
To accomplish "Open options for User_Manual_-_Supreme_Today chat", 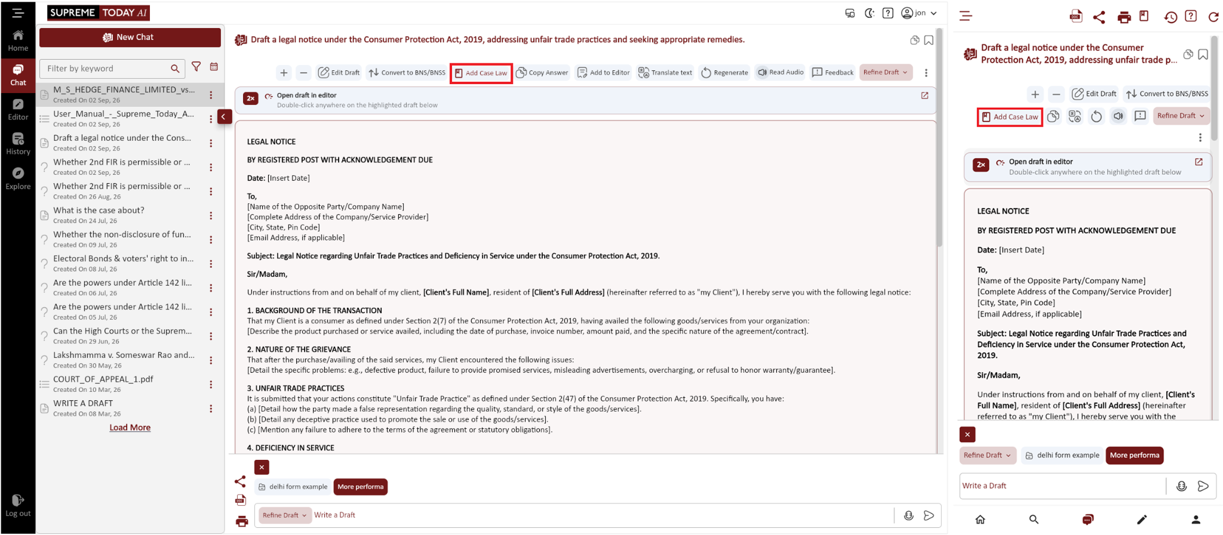I will tap(211, 119).
